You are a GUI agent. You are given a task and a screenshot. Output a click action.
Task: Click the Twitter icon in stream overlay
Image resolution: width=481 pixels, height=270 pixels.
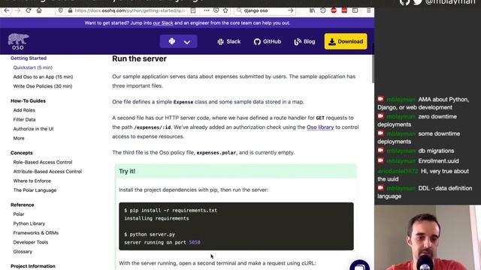418,1
